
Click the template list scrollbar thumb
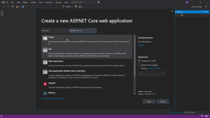click(x=135, y=57)
